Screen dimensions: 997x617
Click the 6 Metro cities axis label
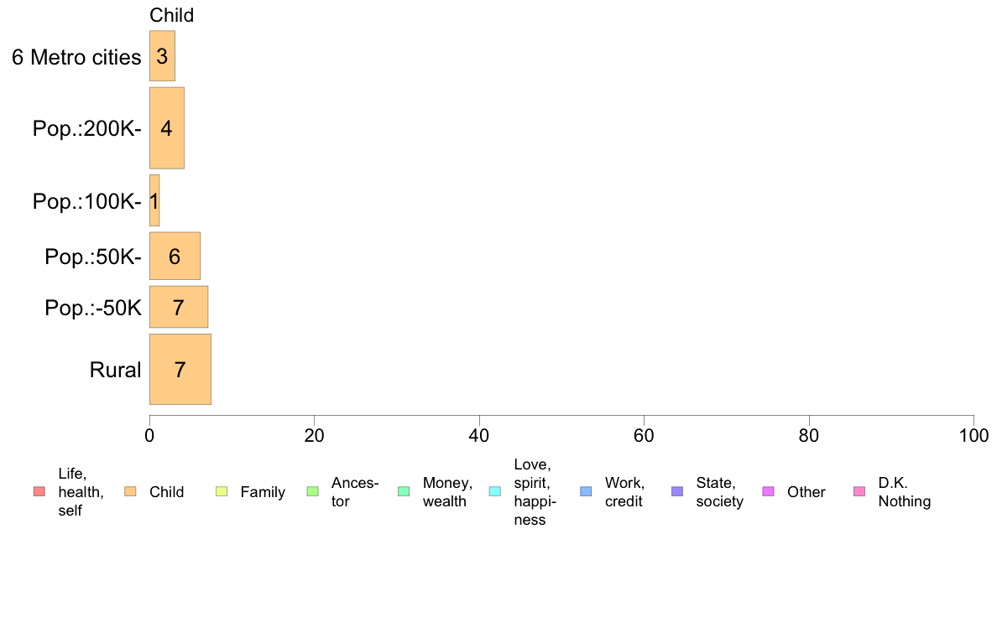pos(76,57)
